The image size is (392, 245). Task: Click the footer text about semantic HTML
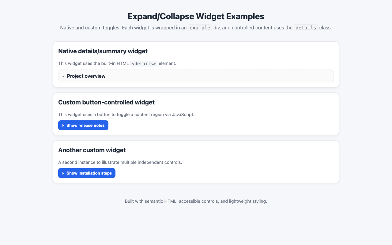pos(196,201)
